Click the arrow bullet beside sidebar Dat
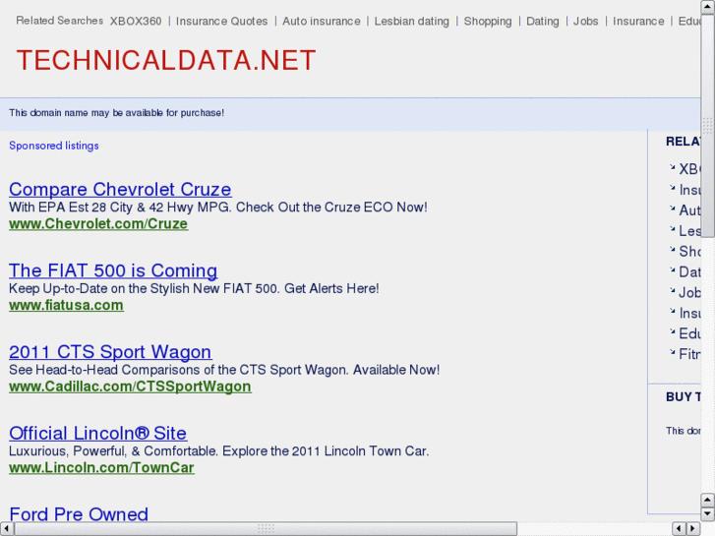 (672, 269)
